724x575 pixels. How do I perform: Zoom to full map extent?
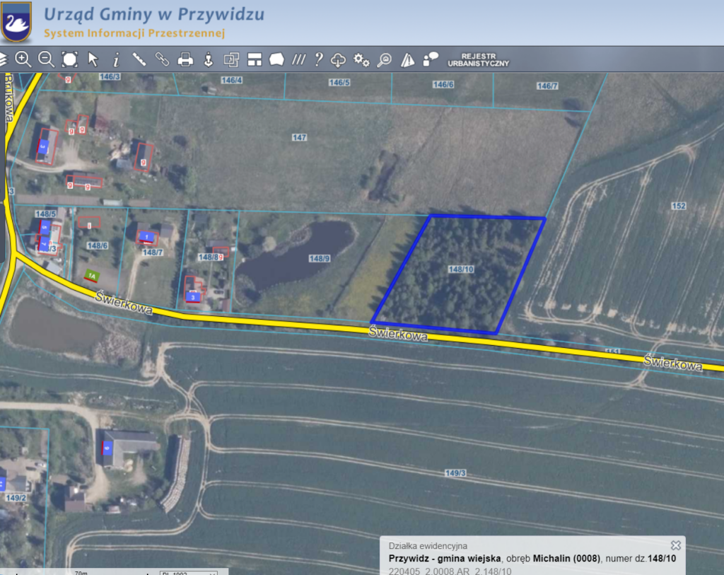coord(69,59)
